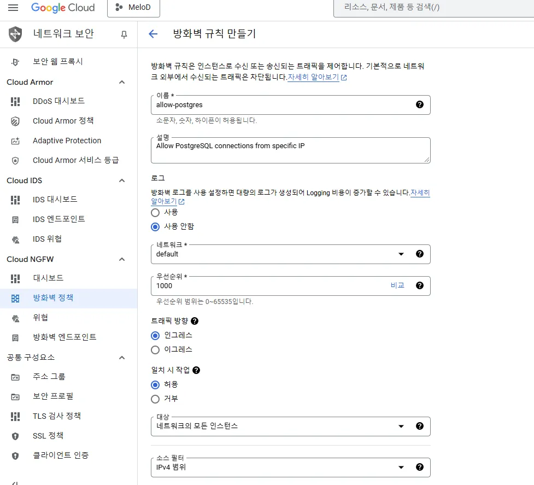Select the 이그레스 traffic direction option

pyautogui.click(x=155, y=349)
